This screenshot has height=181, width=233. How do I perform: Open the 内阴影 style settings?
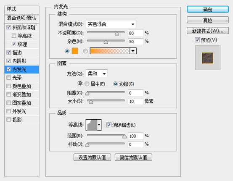coord(19,61)
